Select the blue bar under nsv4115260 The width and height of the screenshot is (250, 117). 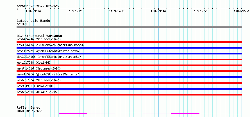pos(129,77)
